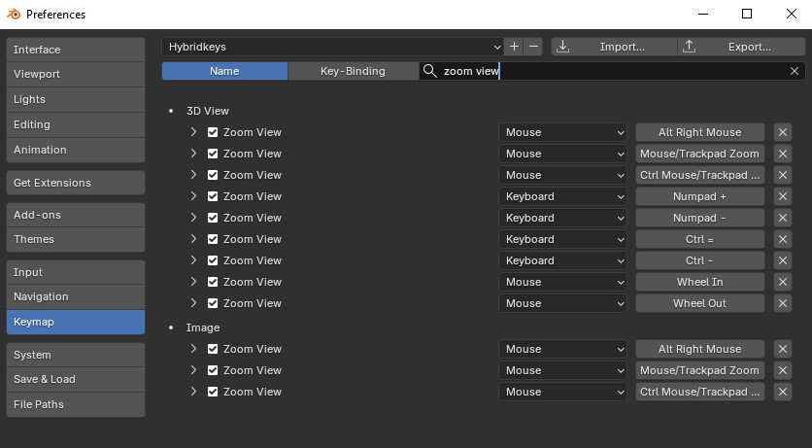Change the Wheel In key binding

(x=700, y=282)
